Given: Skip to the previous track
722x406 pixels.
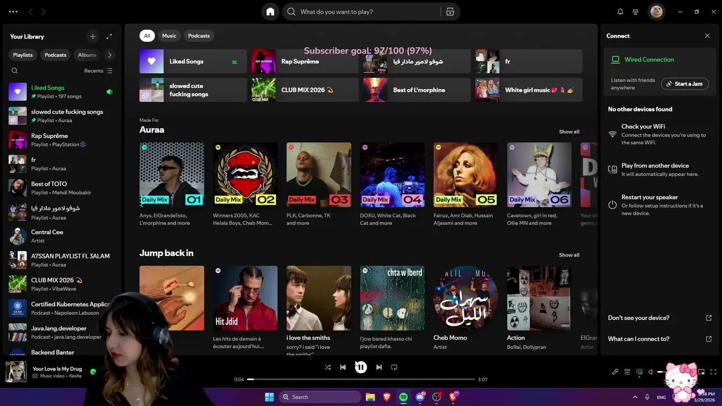Looking at the screenshot, I should click(343, 367).
